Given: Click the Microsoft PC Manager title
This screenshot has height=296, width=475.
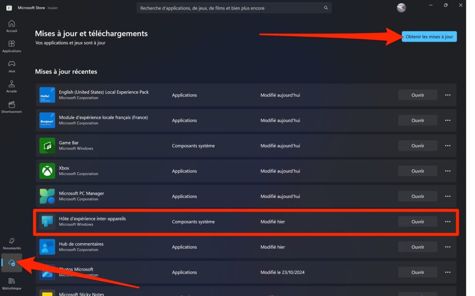Looking at the screenshot, I should pos(81,193).
